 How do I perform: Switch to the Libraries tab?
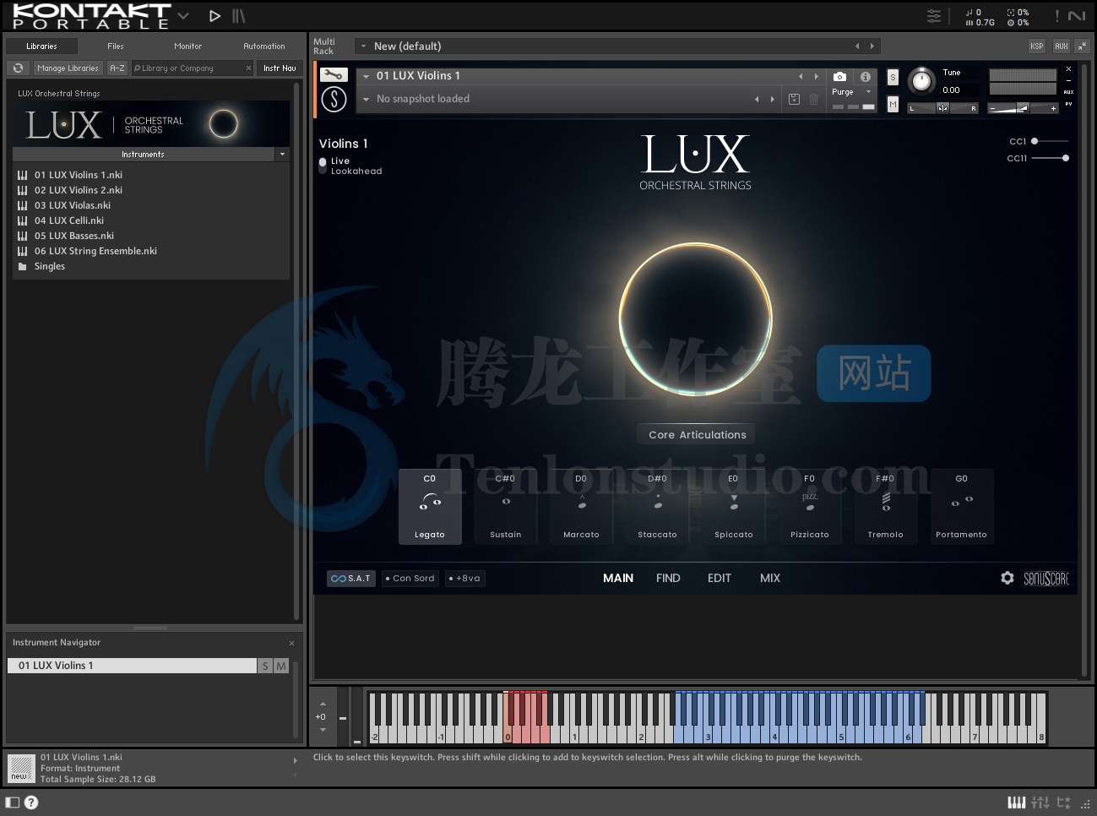coord(41,46)
